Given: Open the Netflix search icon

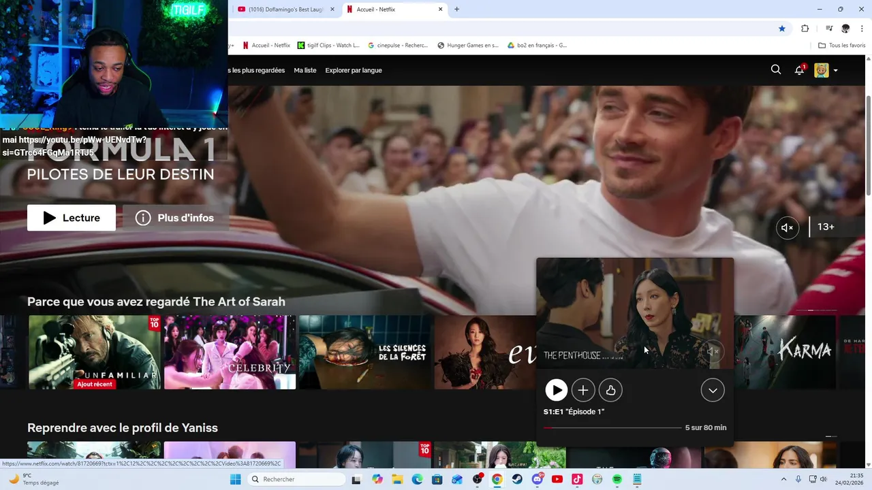Looking at the screenshot, I should coord(776,69).
